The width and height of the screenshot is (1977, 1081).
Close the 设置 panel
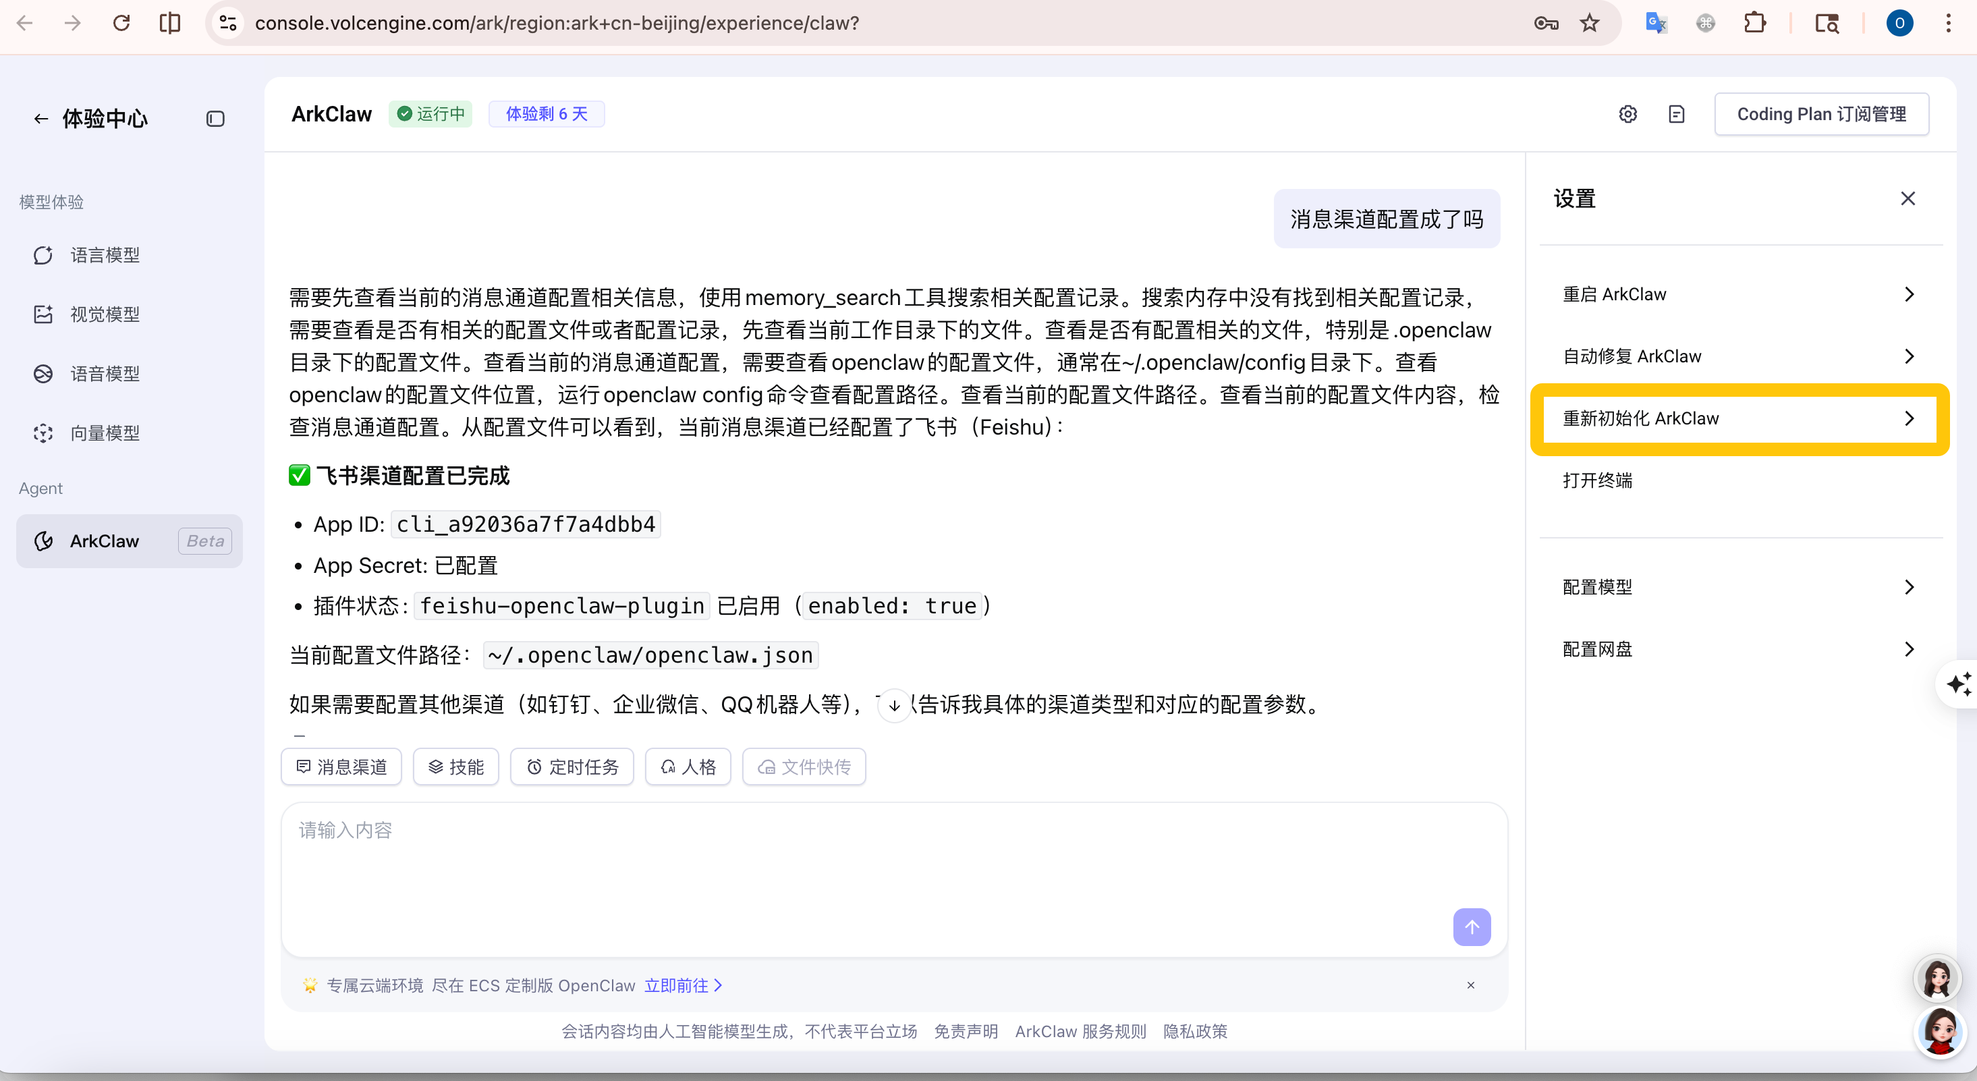(1907, 198)
